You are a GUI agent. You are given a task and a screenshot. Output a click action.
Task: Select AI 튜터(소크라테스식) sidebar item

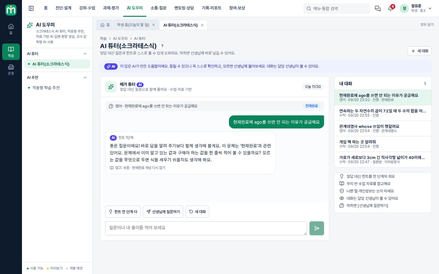(x=57, y=64)
